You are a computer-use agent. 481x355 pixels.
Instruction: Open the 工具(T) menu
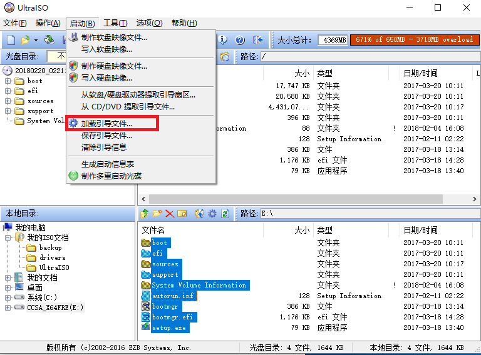(115, 23)
